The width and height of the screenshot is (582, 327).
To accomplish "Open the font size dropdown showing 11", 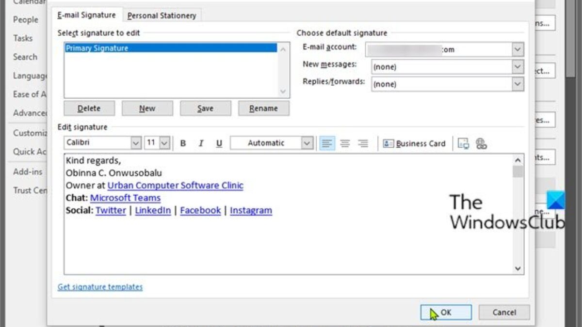I will [164, 143].
